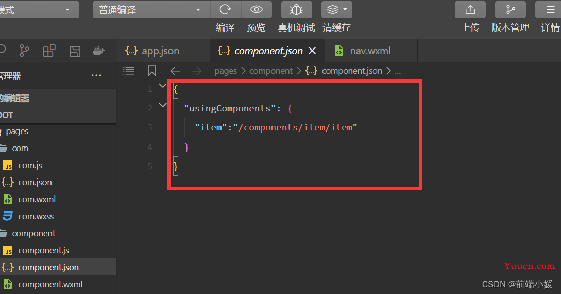Open extensions blocks icon in sidebar
Screen dimensions: 561x294
[49, 51]
